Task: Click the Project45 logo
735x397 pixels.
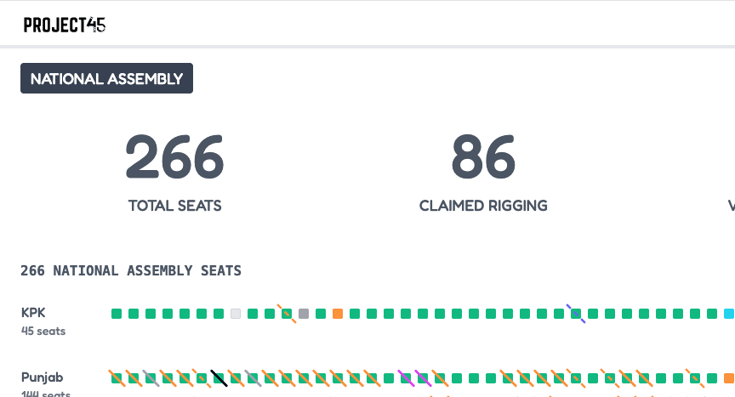Action: 65,25
